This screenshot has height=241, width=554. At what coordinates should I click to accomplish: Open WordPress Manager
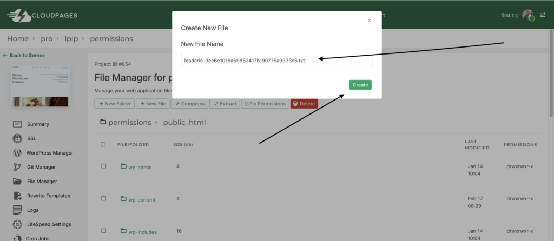tap(50, 153)
